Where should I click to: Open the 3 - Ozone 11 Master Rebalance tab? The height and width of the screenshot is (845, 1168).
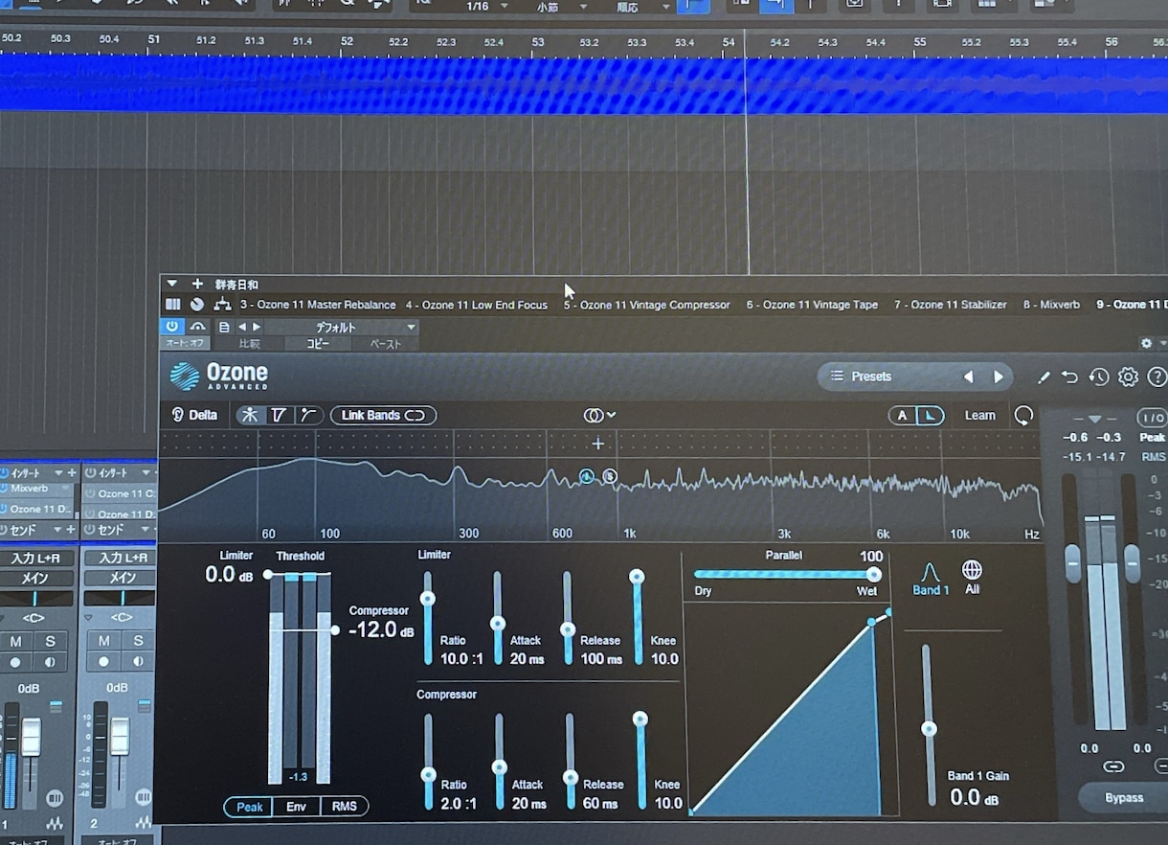[318, 305]
